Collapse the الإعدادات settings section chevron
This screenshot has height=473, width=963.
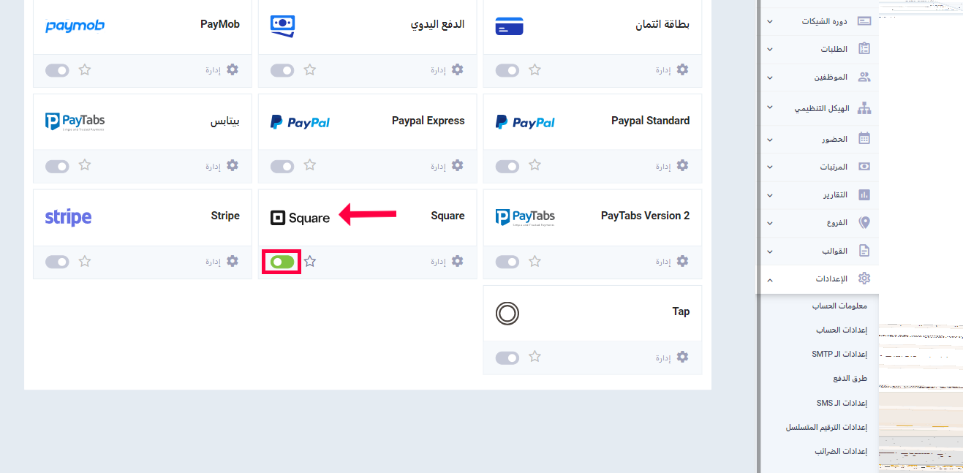click(769, 279)
